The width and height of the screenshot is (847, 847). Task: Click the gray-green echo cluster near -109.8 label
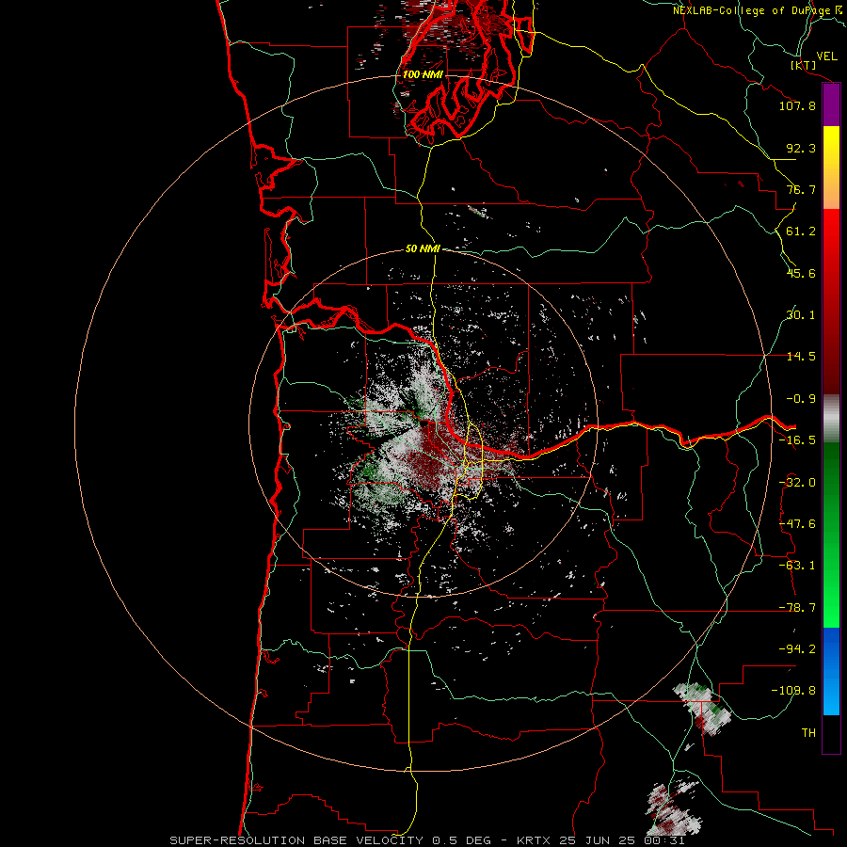point(703,709)
